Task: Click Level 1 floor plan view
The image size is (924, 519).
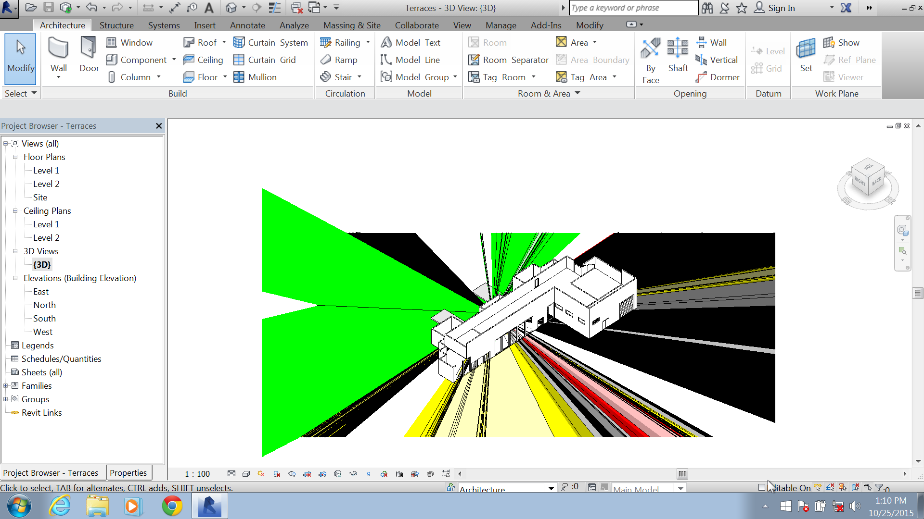Action: click(x=46, y=170)
